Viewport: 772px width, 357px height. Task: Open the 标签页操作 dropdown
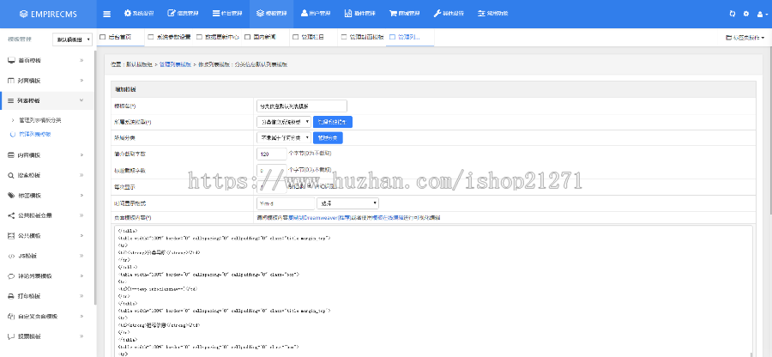(x=745, y=38)
